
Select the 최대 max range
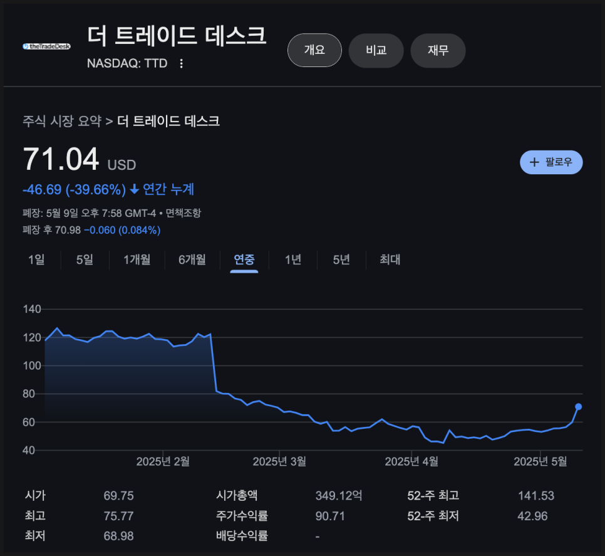pyautogui.click(x=390, y=260)
